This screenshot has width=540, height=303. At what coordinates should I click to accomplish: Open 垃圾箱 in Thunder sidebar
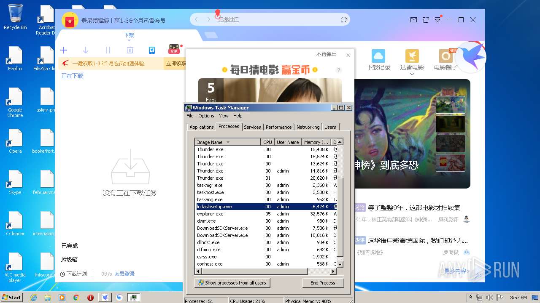coord(70,260)
